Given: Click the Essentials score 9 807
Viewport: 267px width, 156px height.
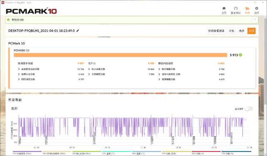Looking at the screenshot, I should point(81,63).
